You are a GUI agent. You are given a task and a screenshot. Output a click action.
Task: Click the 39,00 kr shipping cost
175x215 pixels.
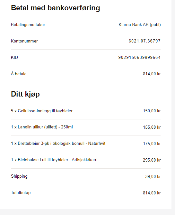click(153, 176)
